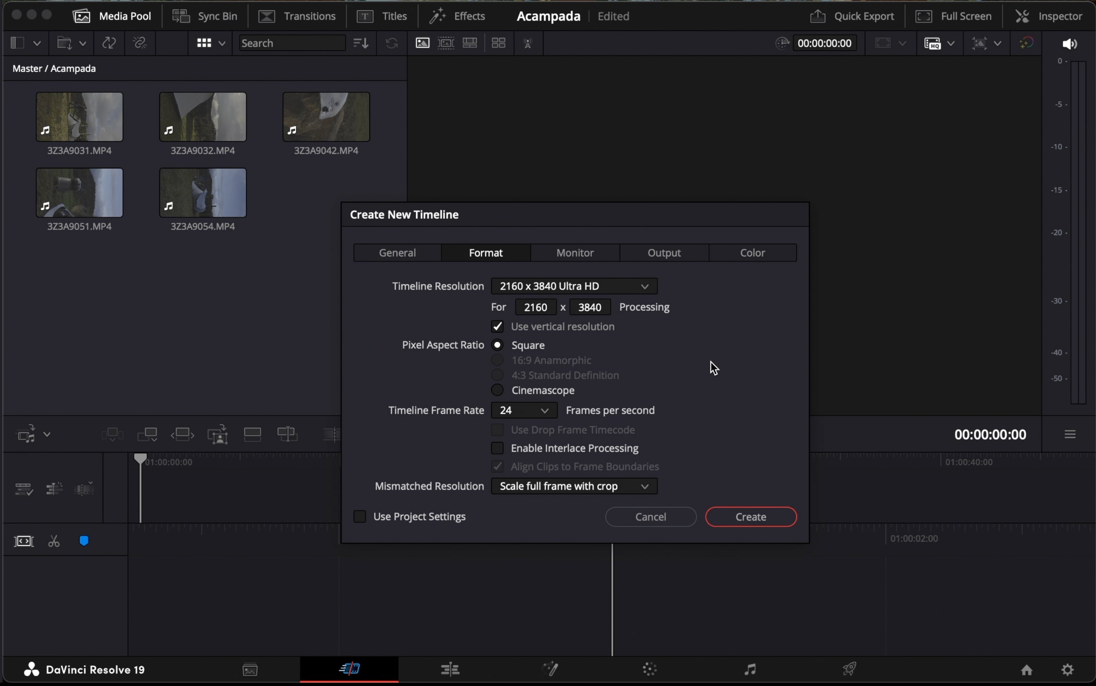Select the 3Z3A9042.MP4 clip thumbnail

pyautogui.click(x=326, y=117)
